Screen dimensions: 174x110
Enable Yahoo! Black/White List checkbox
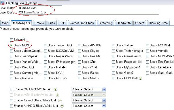11,100
